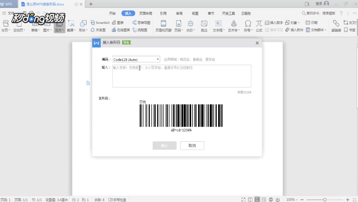Viewport: 358px width, 202px height.
Task: Close the insert barcode dialog
Action: pyautogui.click(x=257, y=43)
